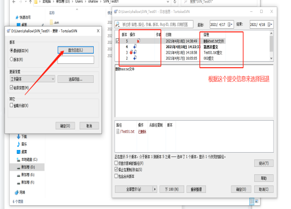291x209 pixels.
Task: Click Show All (全部显示) button in log dialog
Action: [134, 189]
